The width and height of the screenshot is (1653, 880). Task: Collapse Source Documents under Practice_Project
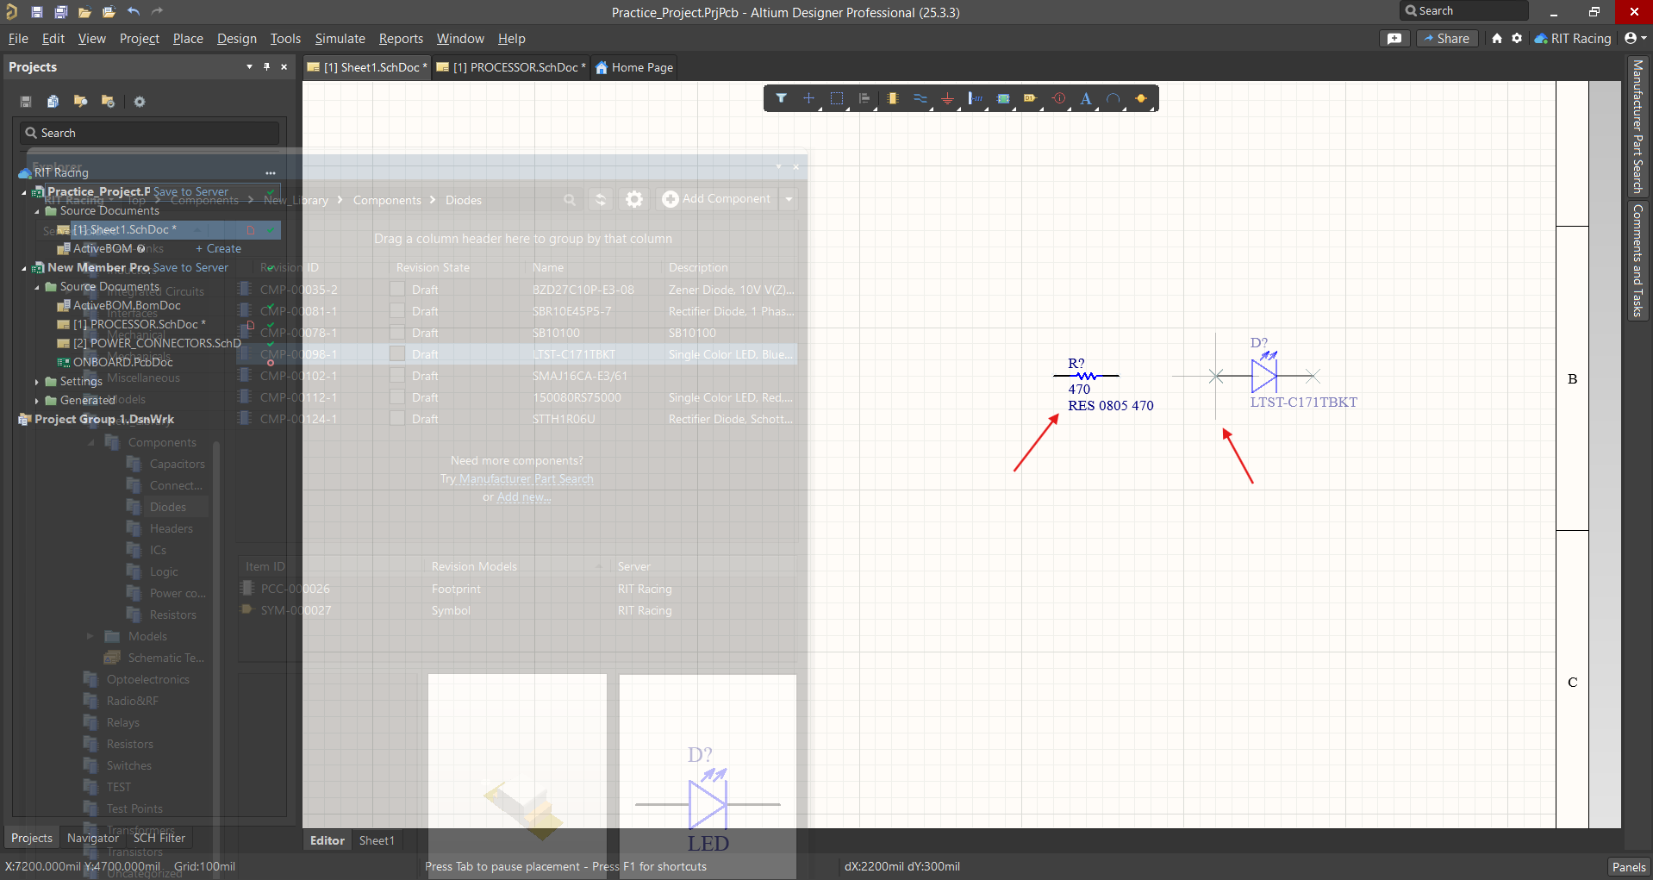[x=37, y=211]
